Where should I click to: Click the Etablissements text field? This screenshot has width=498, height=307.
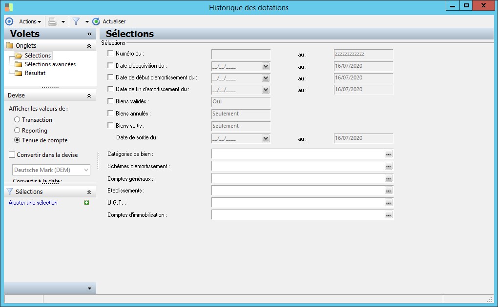tap(298, 191)
